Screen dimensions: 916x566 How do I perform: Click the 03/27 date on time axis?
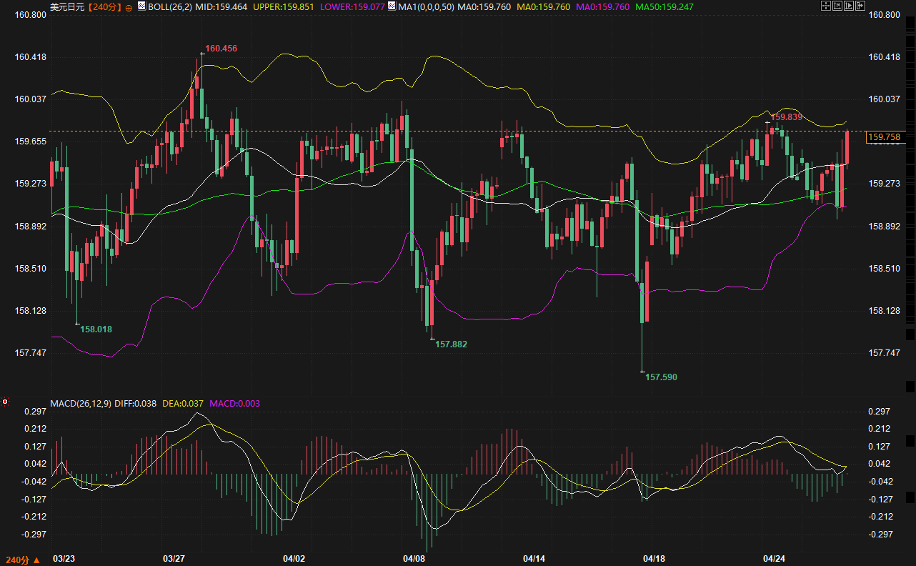coord(174,558)
